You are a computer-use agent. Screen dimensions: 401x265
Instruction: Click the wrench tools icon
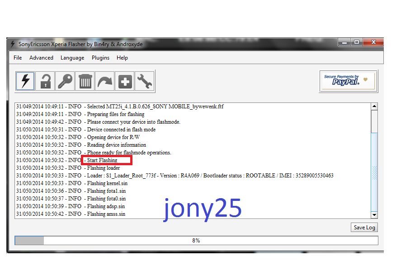(x=145, y=81)
